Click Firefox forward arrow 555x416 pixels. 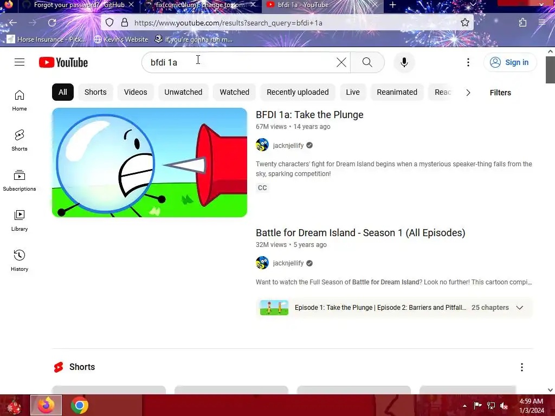point(33,23)
